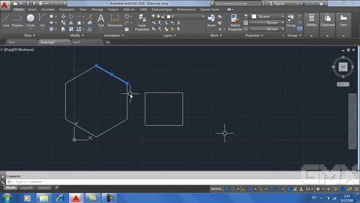Click the ByLayer color swatch
The width and height of the screenshot is (360, 203).
[x=254, y=16]
